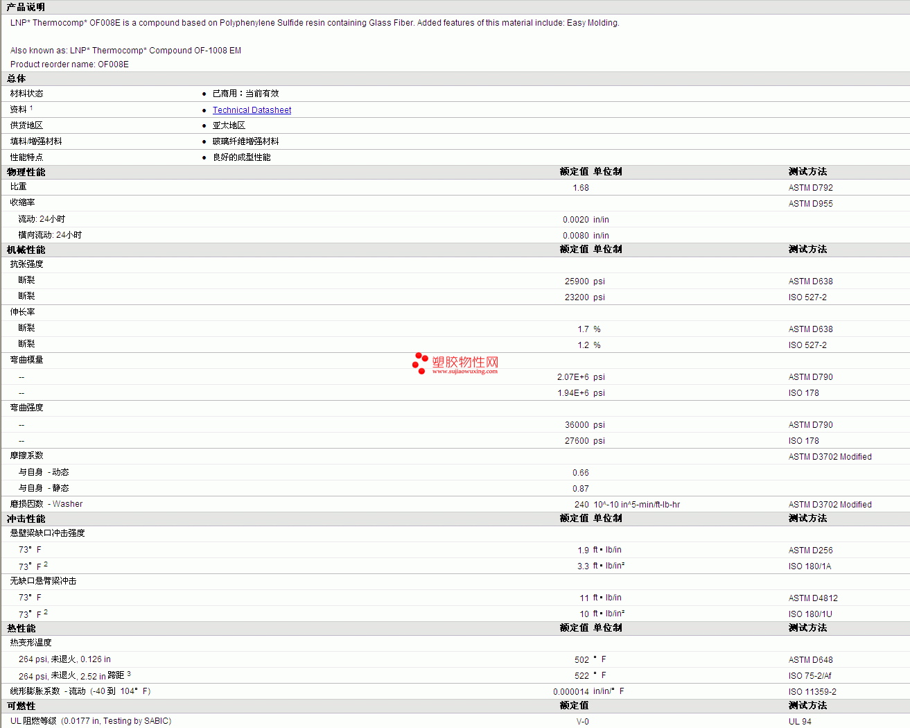The image size is (910, 728).
Task: Select the "性能特点" label
Action: [26, 157]
